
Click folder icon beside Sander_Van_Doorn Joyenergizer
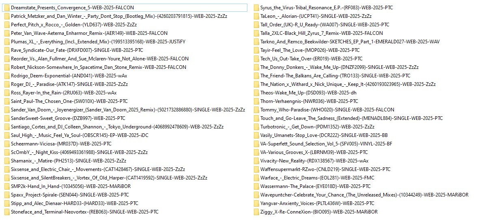coord(7,110)
